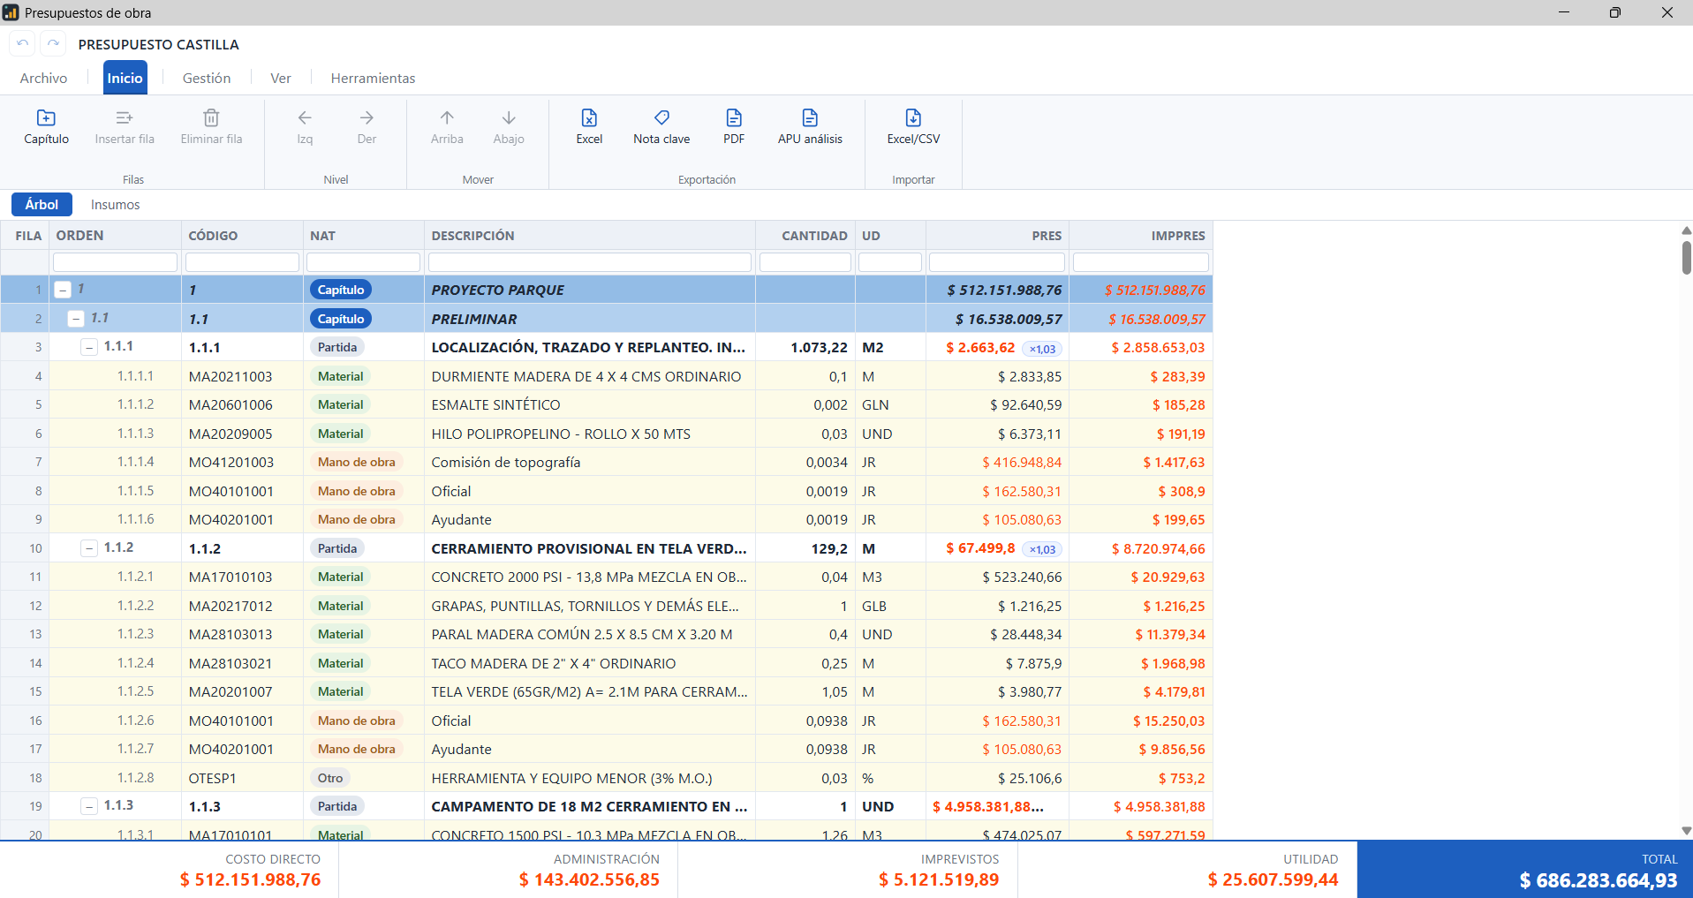Collapse chapter 1.1 PRELIMINAR
Viewport: 1693px width, 898px height.
coord(76,319)
